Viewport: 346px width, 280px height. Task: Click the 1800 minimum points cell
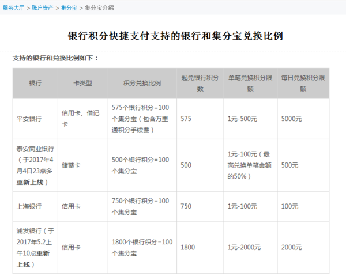click(200, 247)
